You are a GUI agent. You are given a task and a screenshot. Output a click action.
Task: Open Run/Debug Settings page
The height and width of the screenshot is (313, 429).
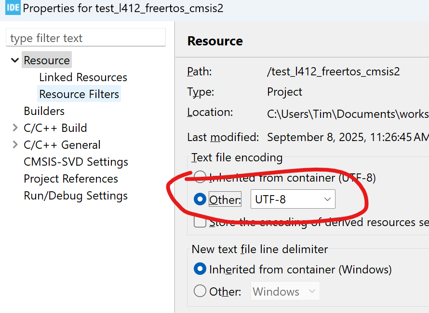pyautogui.click(x=76, y=196)
